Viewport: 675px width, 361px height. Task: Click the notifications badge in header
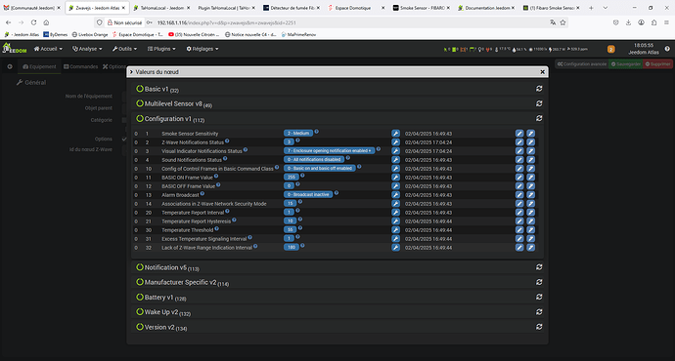pyautogui.click(x=610, y=50)
